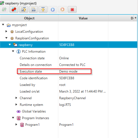Click the Value column header
Viewport: 138px width, 138px height.
(83, 18)
